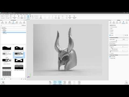This screenshot has width=129, height=97.
Task: Open the CPU Usage dropdown
Action: click(x=7, y=16)
